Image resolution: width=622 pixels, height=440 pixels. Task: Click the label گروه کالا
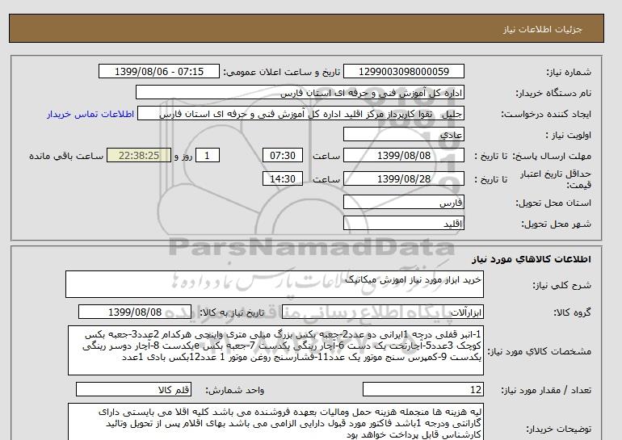pos(572,312)
